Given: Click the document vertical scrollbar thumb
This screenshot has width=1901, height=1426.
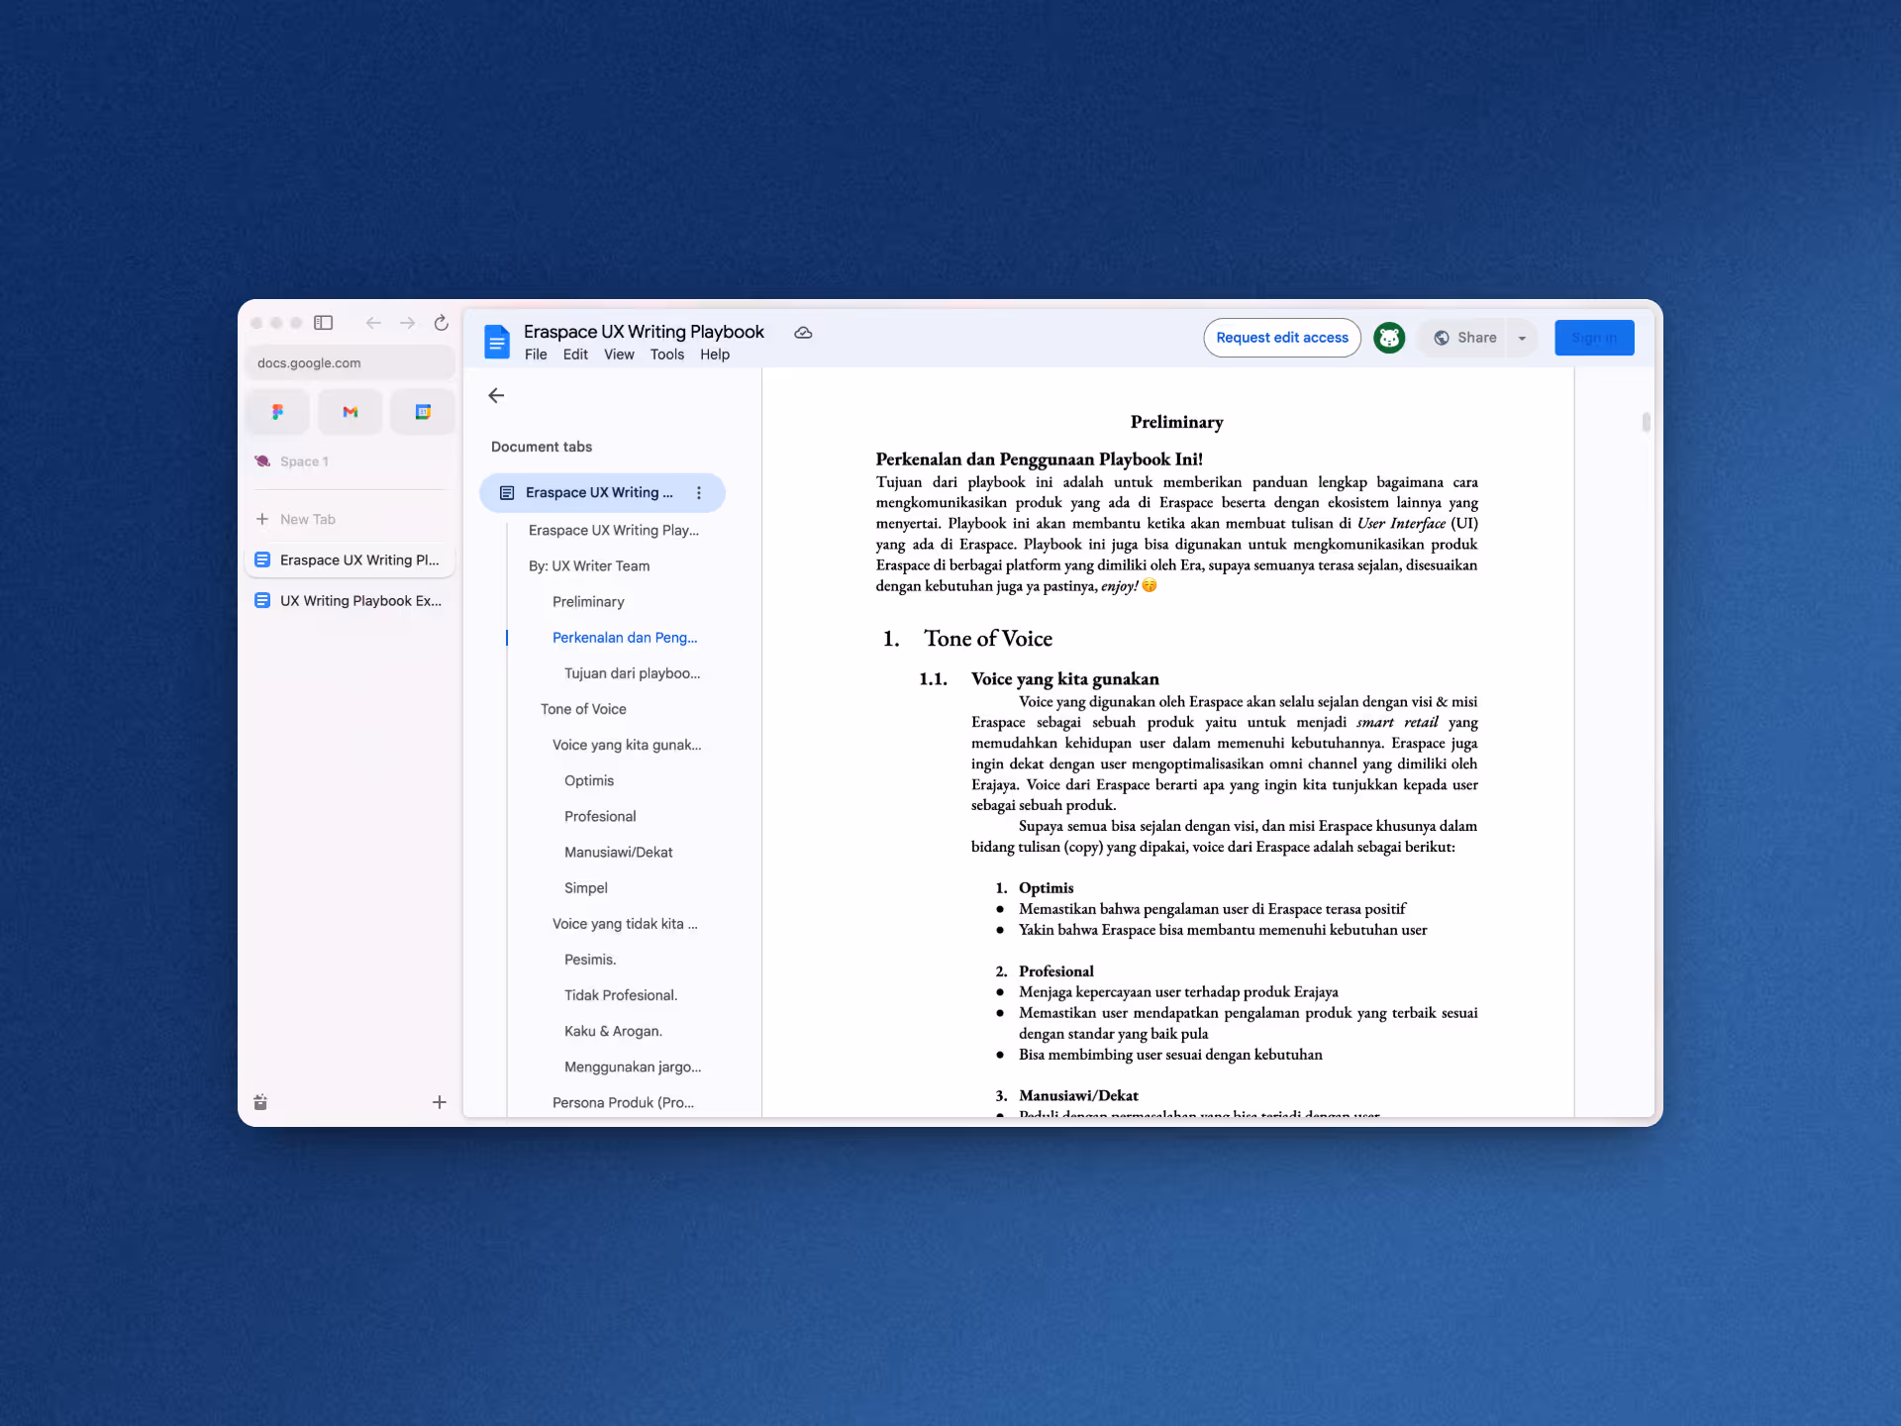Looking at the screenshot, I should 1646,423.
